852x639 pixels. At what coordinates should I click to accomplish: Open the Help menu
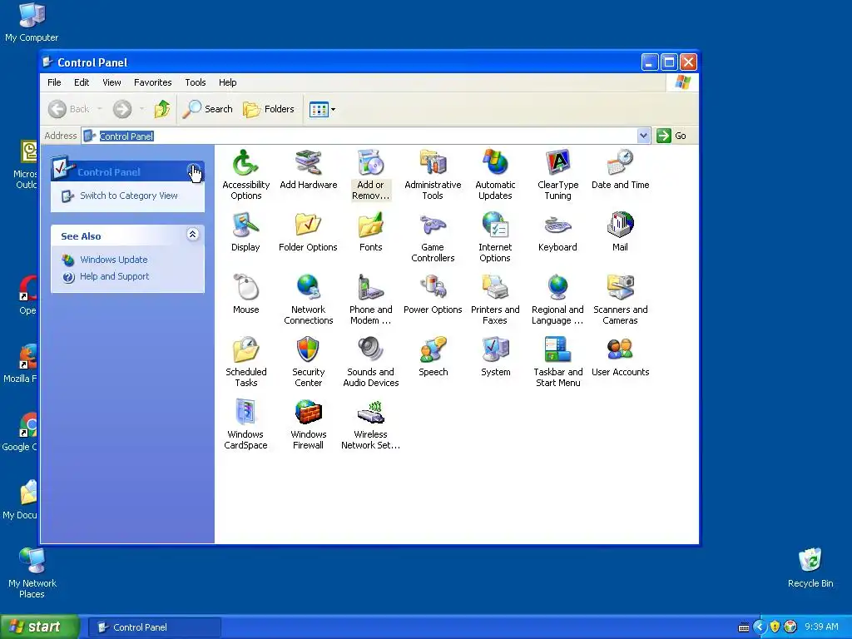(228, 82)
